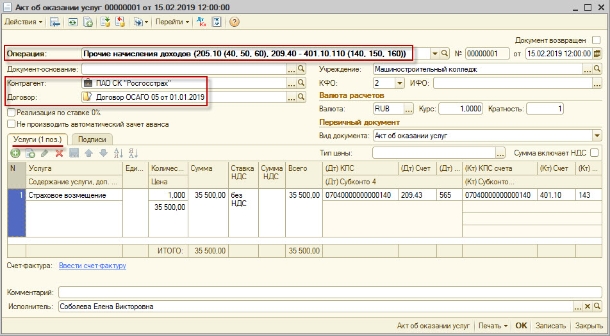Open the calendar picker for document date
Image resolution: width=610 pixels, height=336 pixels.
597,54
